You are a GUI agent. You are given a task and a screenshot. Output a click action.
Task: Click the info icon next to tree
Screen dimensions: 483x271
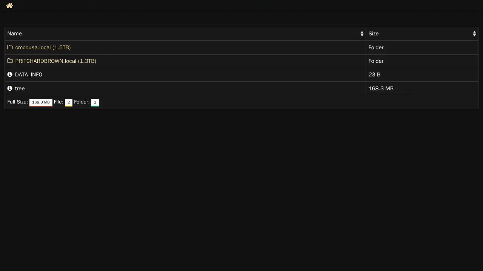point(10,88)
